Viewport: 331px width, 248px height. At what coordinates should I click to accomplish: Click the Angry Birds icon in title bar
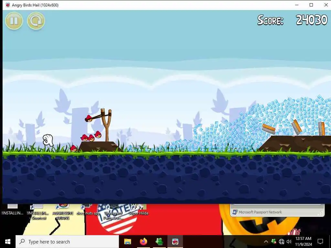8,5
